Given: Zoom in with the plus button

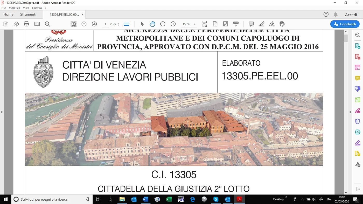Looking at the screenshot, I should point(173,24).
